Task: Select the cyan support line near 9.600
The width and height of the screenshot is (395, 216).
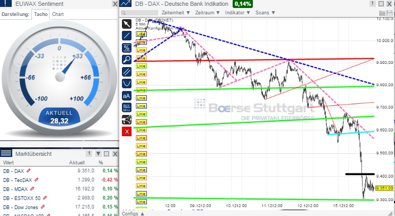Action: click(351, 133)
